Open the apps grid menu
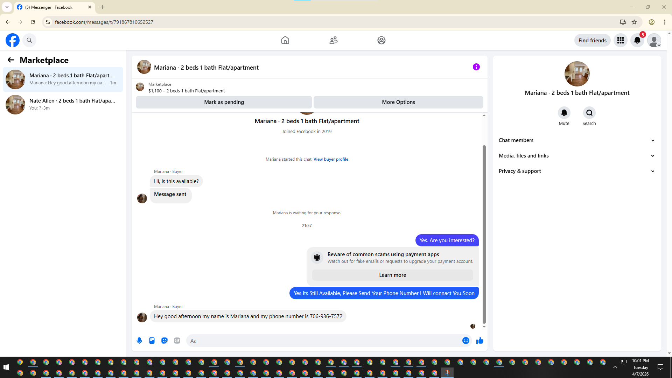The image size is (672, 378). pyautogui.click(x=621, y=40)
